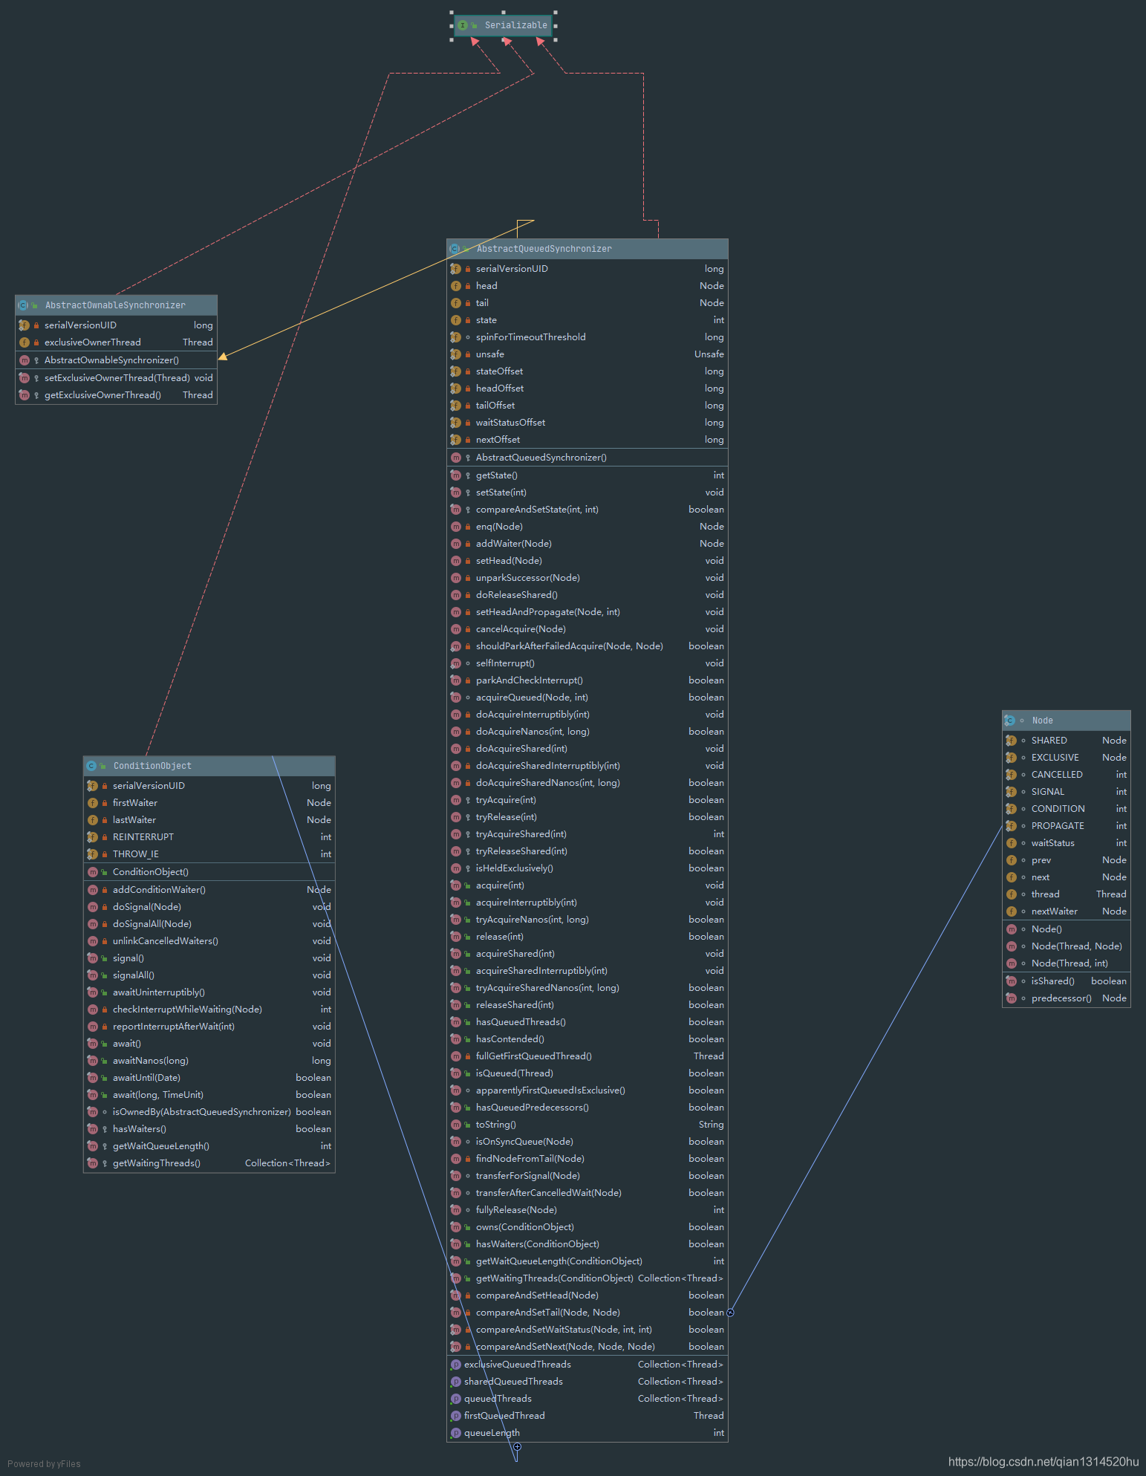Select owns(ConditionObject) method

587,1227
